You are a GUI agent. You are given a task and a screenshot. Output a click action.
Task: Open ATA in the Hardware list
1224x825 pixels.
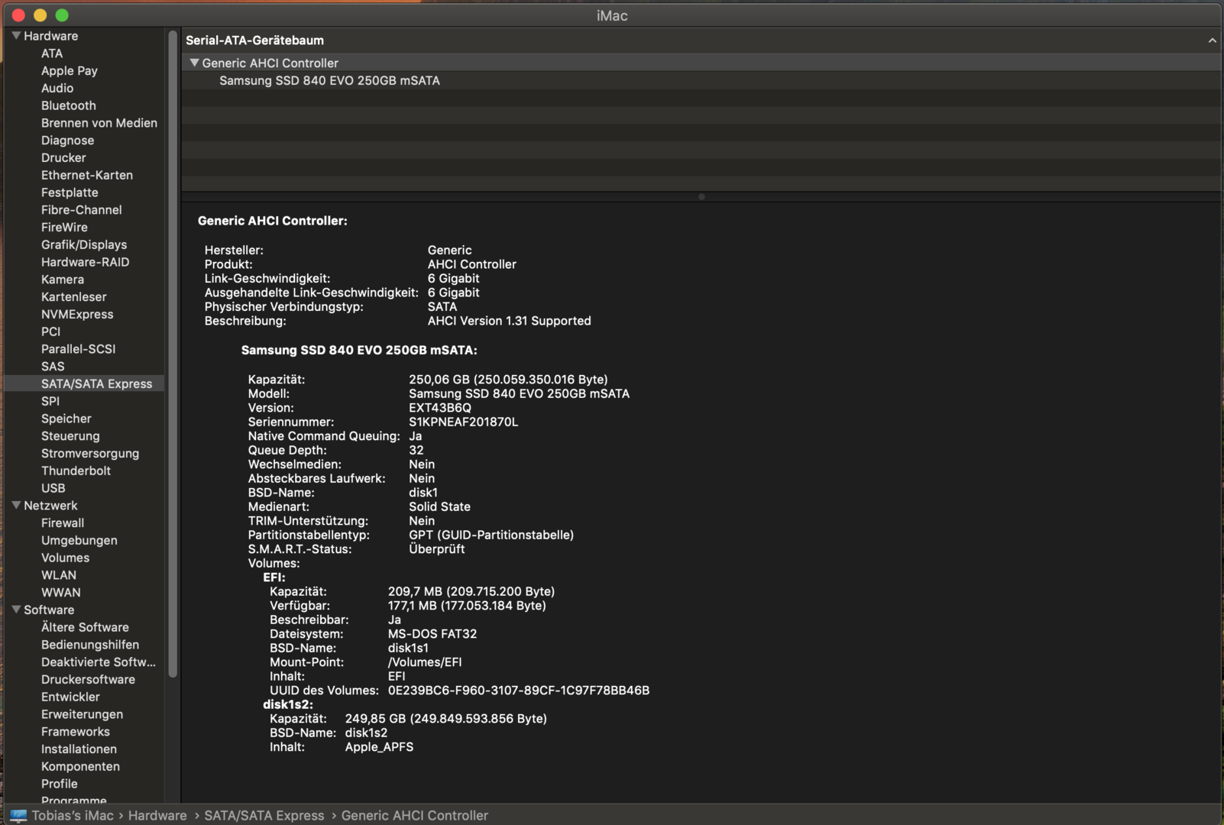coord(52,53)
